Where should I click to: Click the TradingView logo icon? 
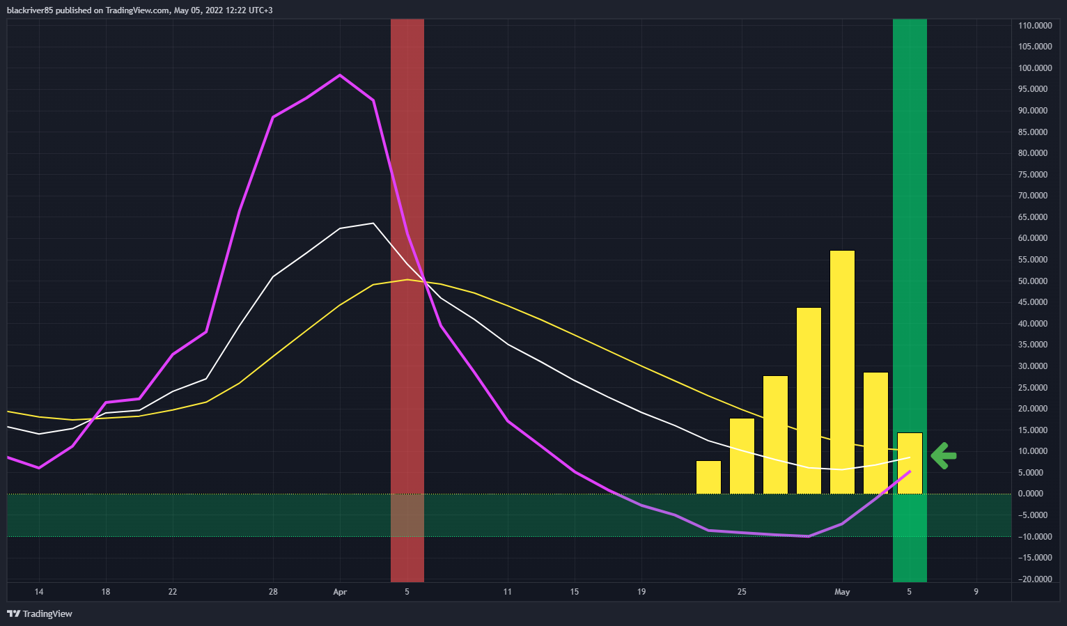tap(13, 613)
